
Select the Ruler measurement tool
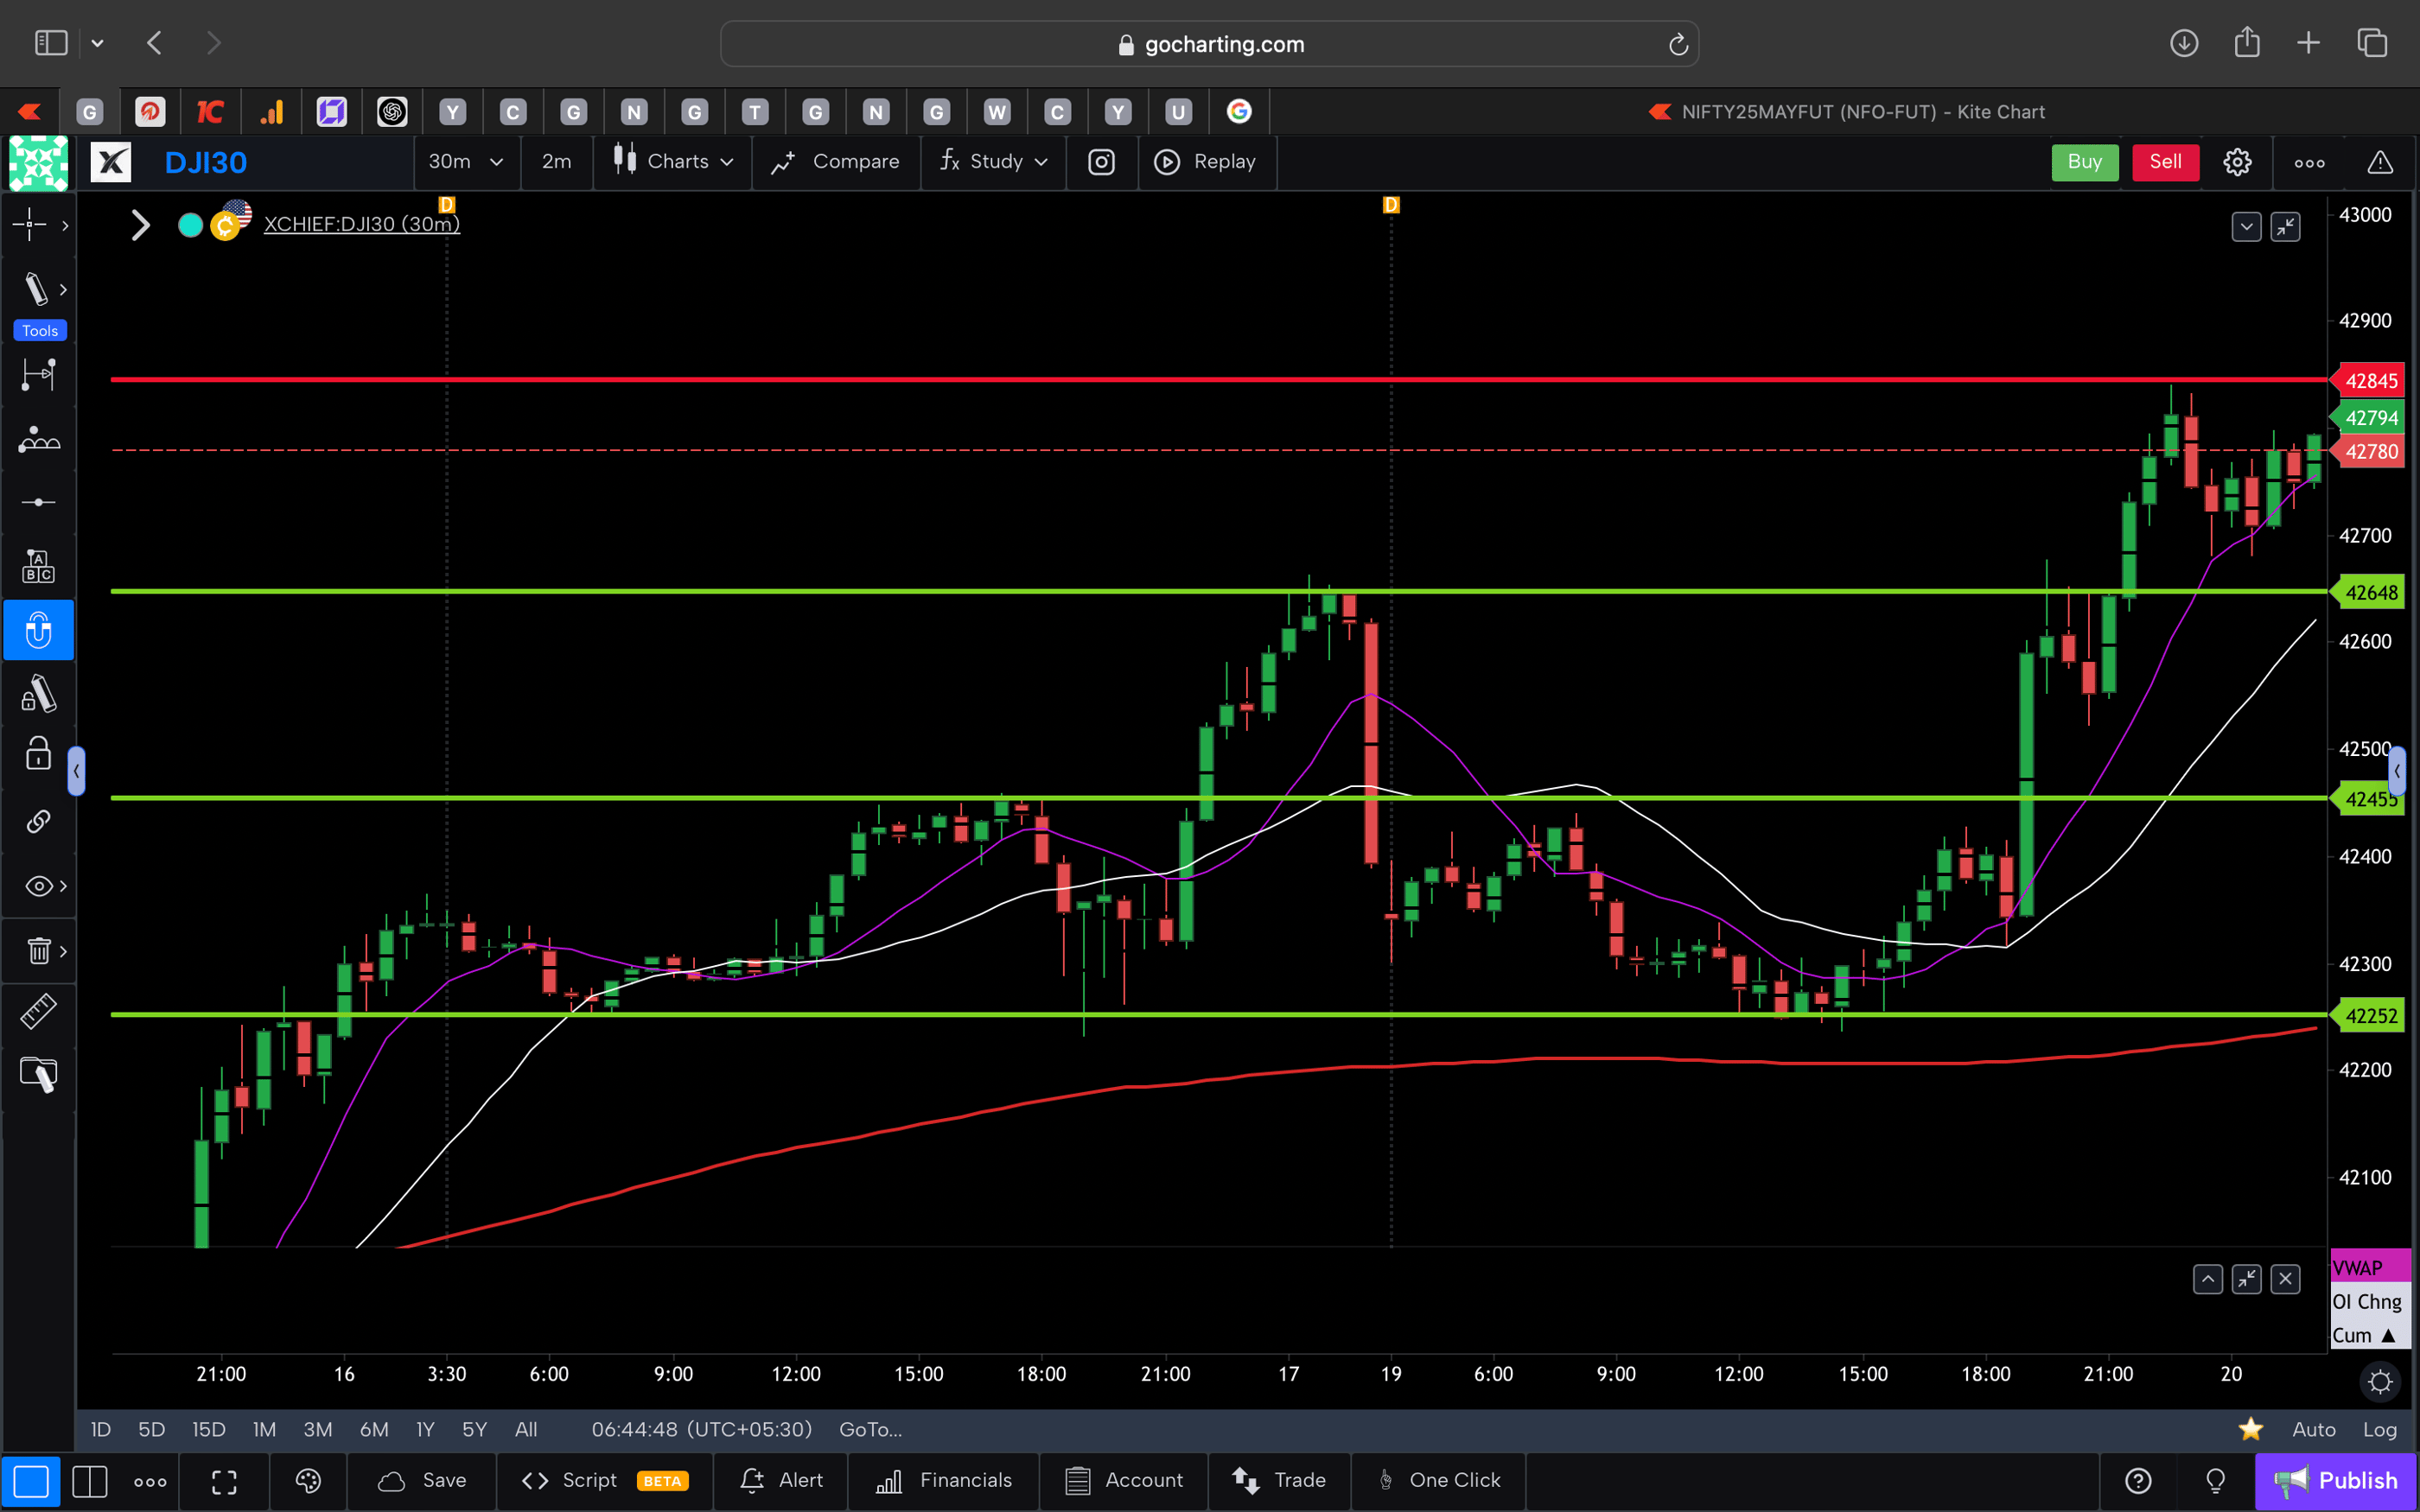39,1011
